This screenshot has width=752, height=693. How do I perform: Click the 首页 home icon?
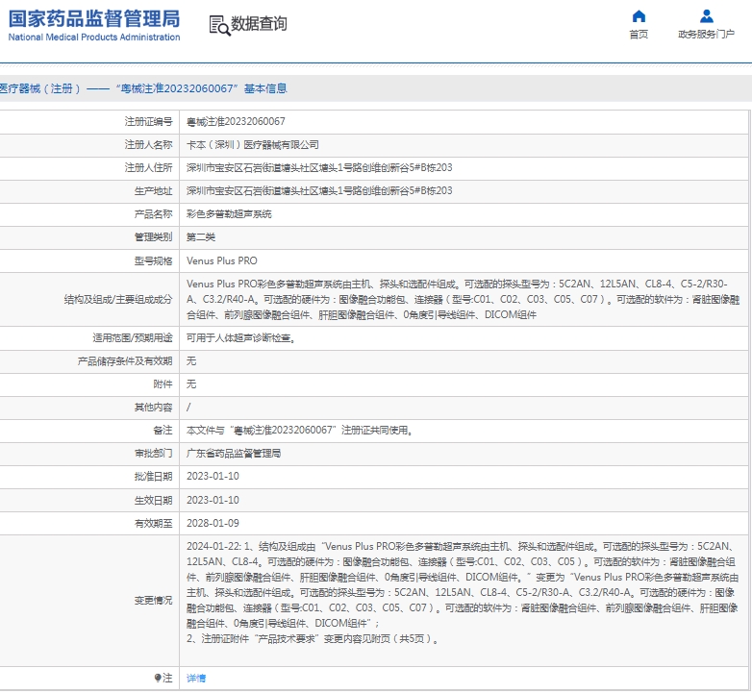tap(639, 16)
